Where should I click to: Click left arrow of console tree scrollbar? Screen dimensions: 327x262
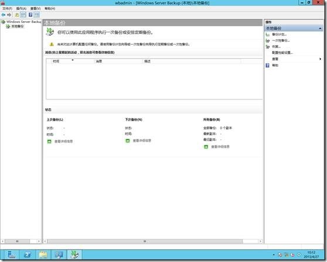click(x=3, y=241)
